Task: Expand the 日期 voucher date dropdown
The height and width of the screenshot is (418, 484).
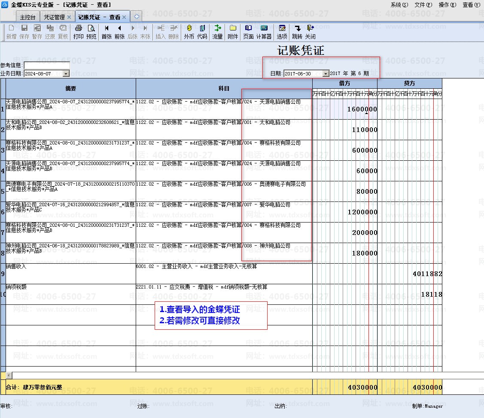Action: click(x=326, y=74)
